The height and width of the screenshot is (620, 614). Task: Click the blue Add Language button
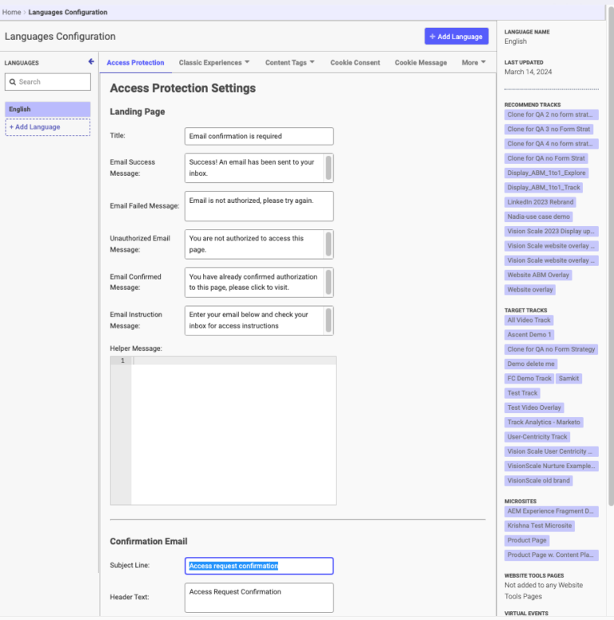pos(457,37)
